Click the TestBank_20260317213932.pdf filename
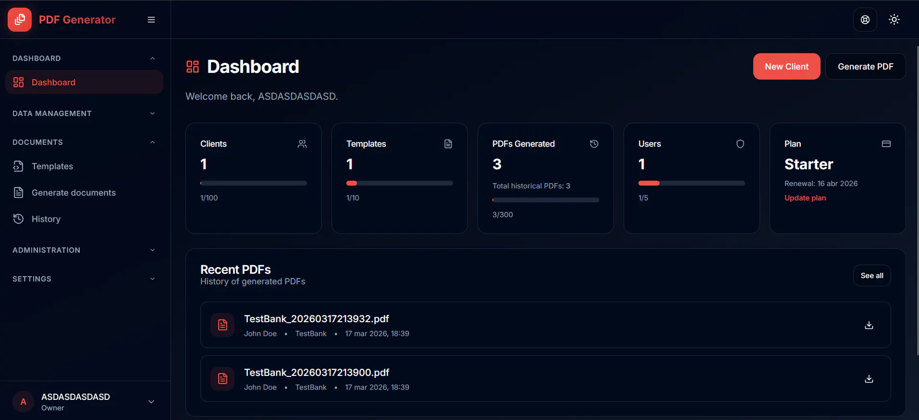The width and height of the screenshot is (919, 420). 317,319
